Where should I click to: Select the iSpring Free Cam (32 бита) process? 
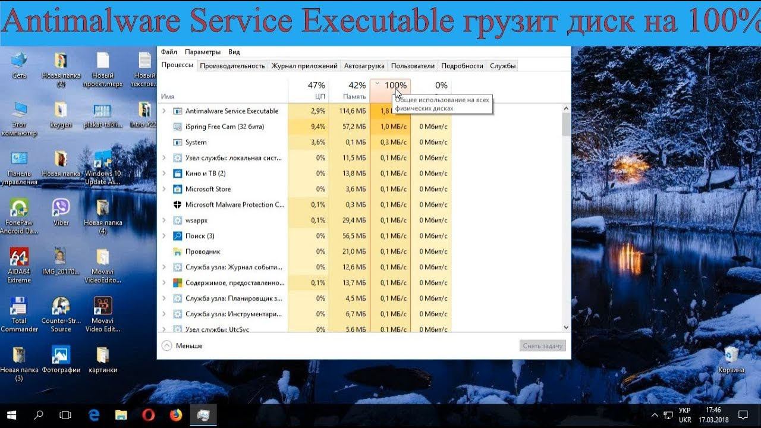click(x=303, y=127)
